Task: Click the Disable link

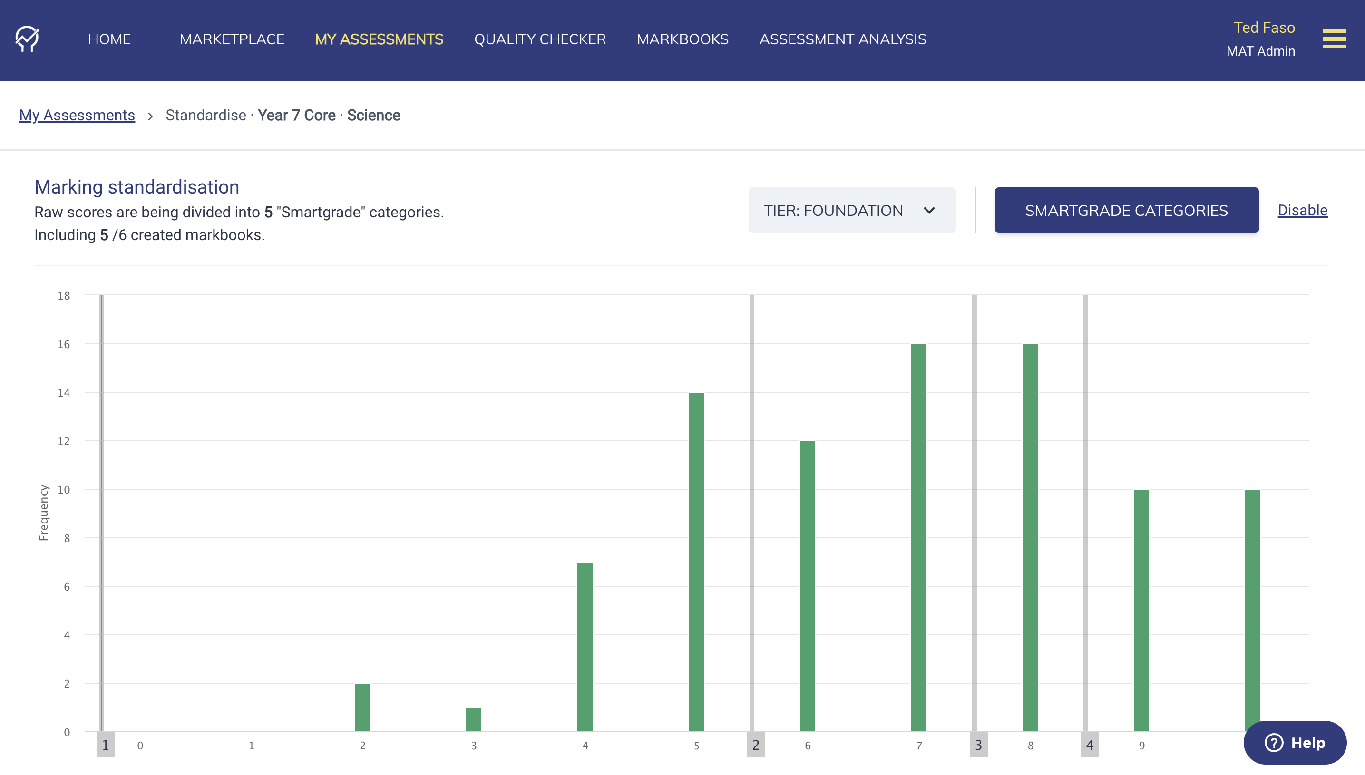Action: [1302, 210]
